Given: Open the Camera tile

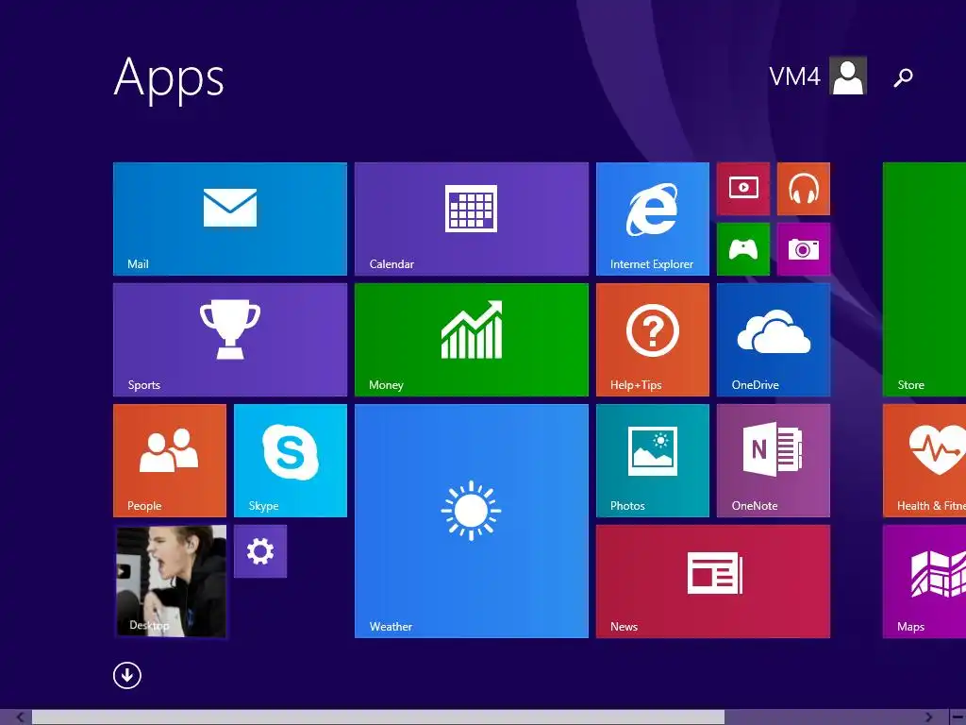Looking at the screenshot, I should [804, 249].
